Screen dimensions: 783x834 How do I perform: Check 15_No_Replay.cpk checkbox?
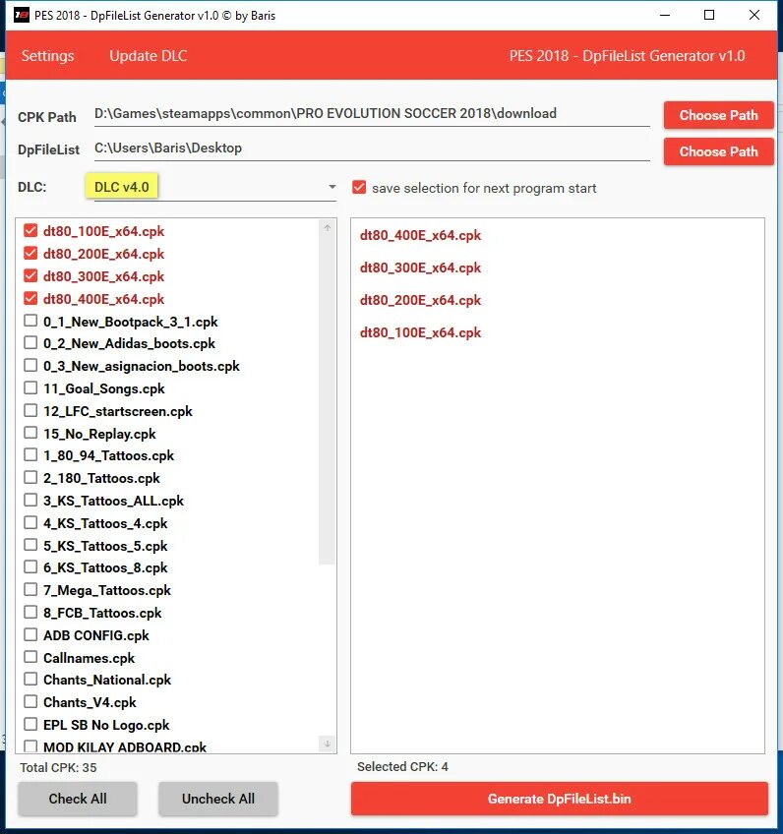click(30, 433)
